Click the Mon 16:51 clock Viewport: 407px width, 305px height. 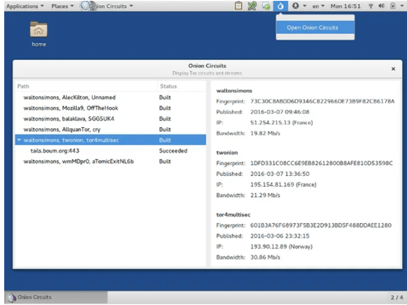(346, 6)
